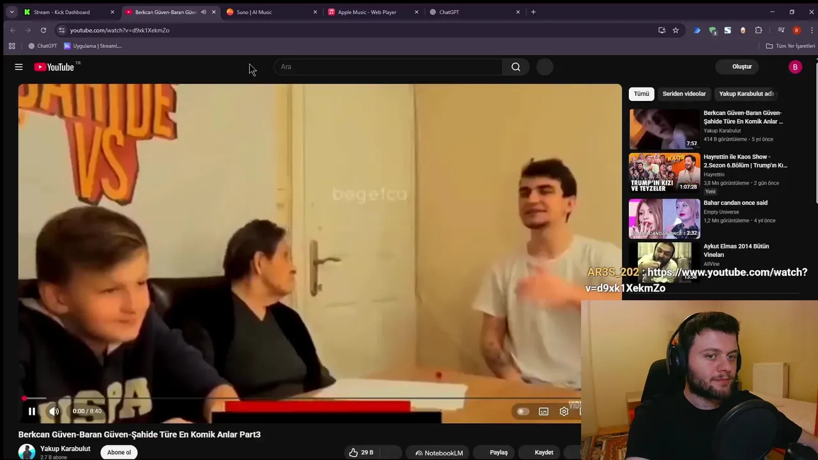Click the YouTube search magnifier button

(516, 66)
